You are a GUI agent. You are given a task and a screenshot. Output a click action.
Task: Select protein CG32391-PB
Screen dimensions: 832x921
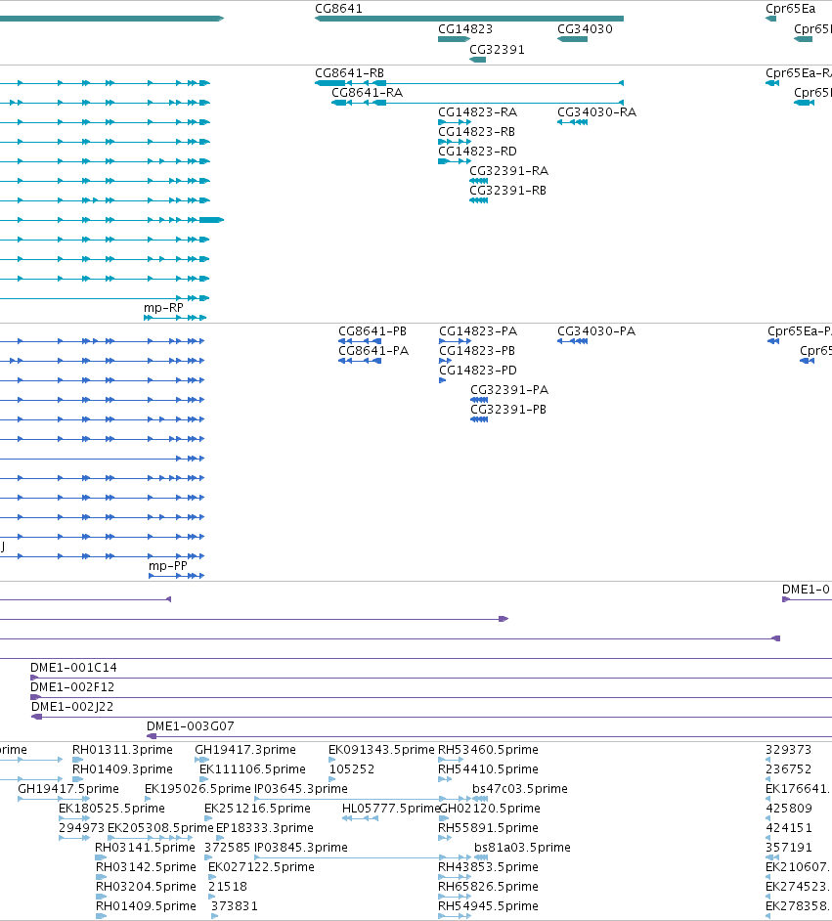coord(508,410)
